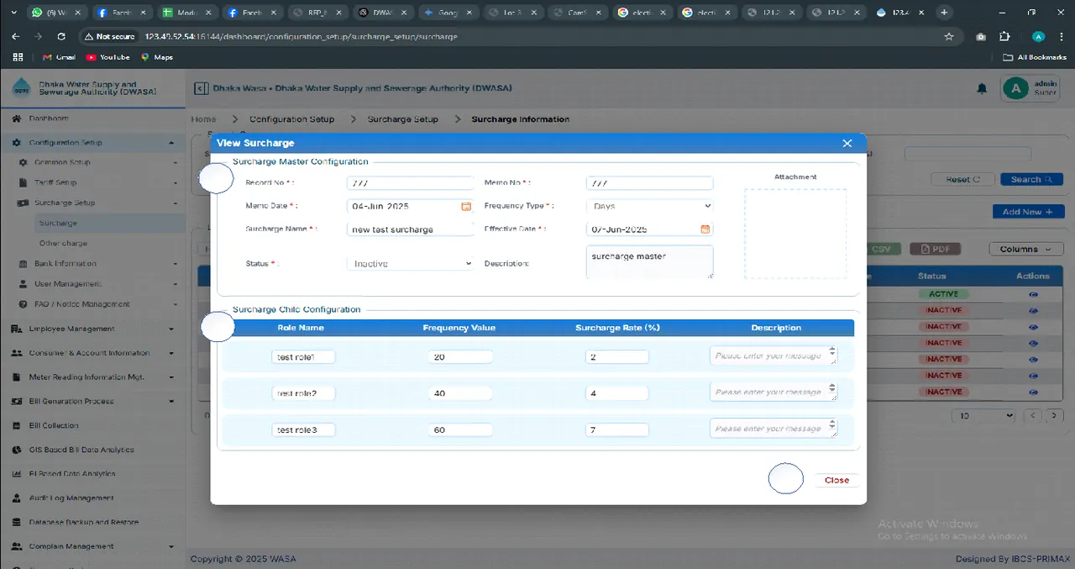The image size is (1075, 569).
Task: Open a new browser tab
Action: 944,13
